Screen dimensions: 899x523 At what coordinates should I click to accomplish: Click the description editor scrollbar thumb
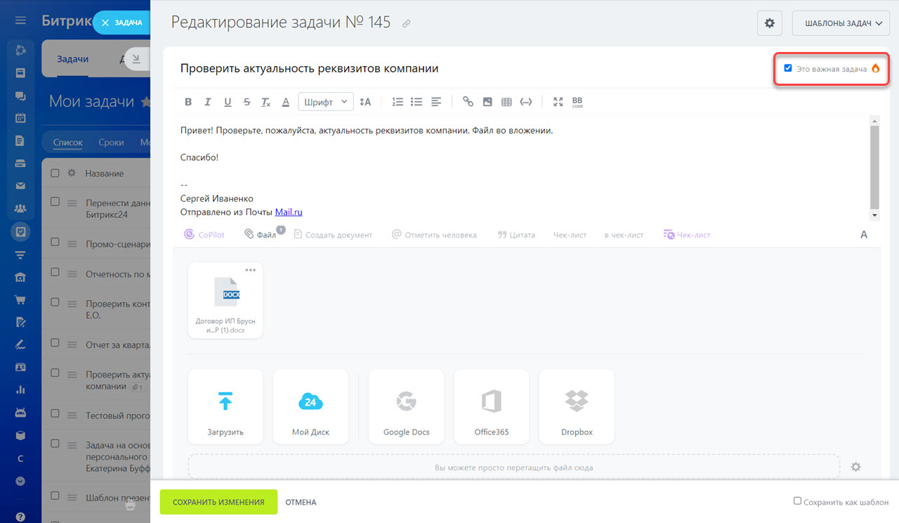pyautogui.click(x=874, y=167)
